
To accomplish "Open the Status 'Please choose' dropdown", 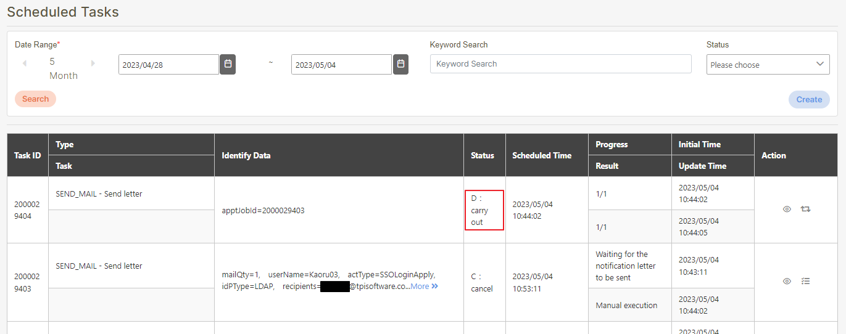I will pyautogui.click(x=768, y=64).
